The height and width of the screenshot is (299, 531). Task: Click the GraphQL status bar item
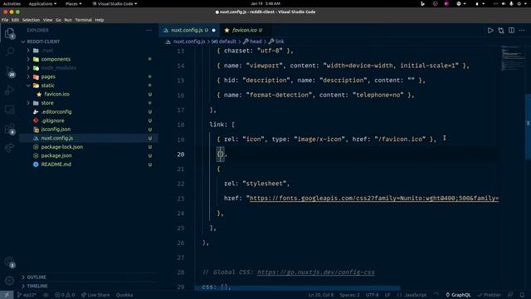click(x=458, y=295)
